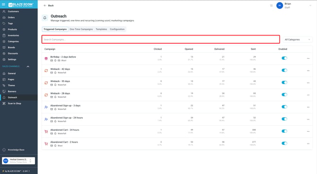Toggle Abandoned Cart - 2 hours campaign

tap(284, 143)
